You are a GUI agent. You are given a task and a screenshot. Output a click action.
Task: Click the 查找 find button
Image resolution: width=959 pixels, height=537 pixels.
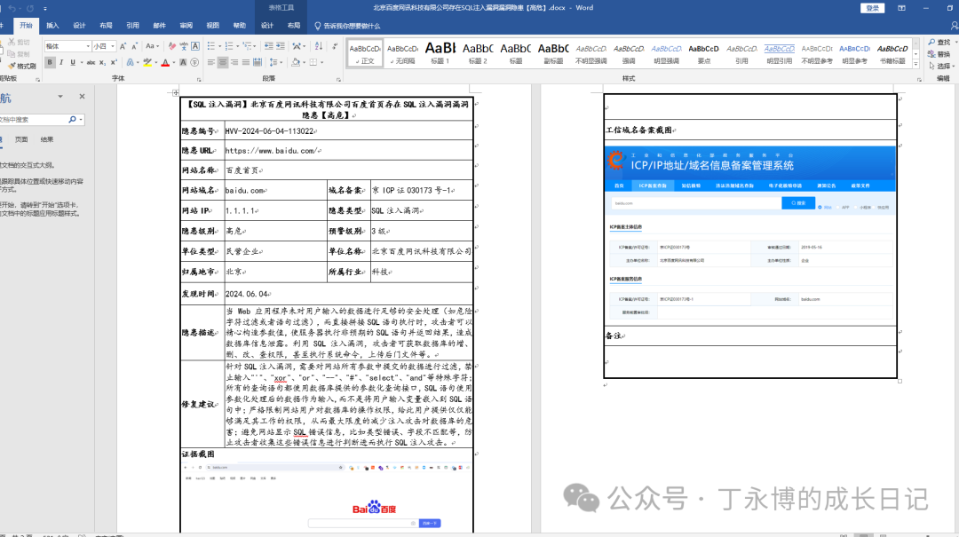point(939,43)
